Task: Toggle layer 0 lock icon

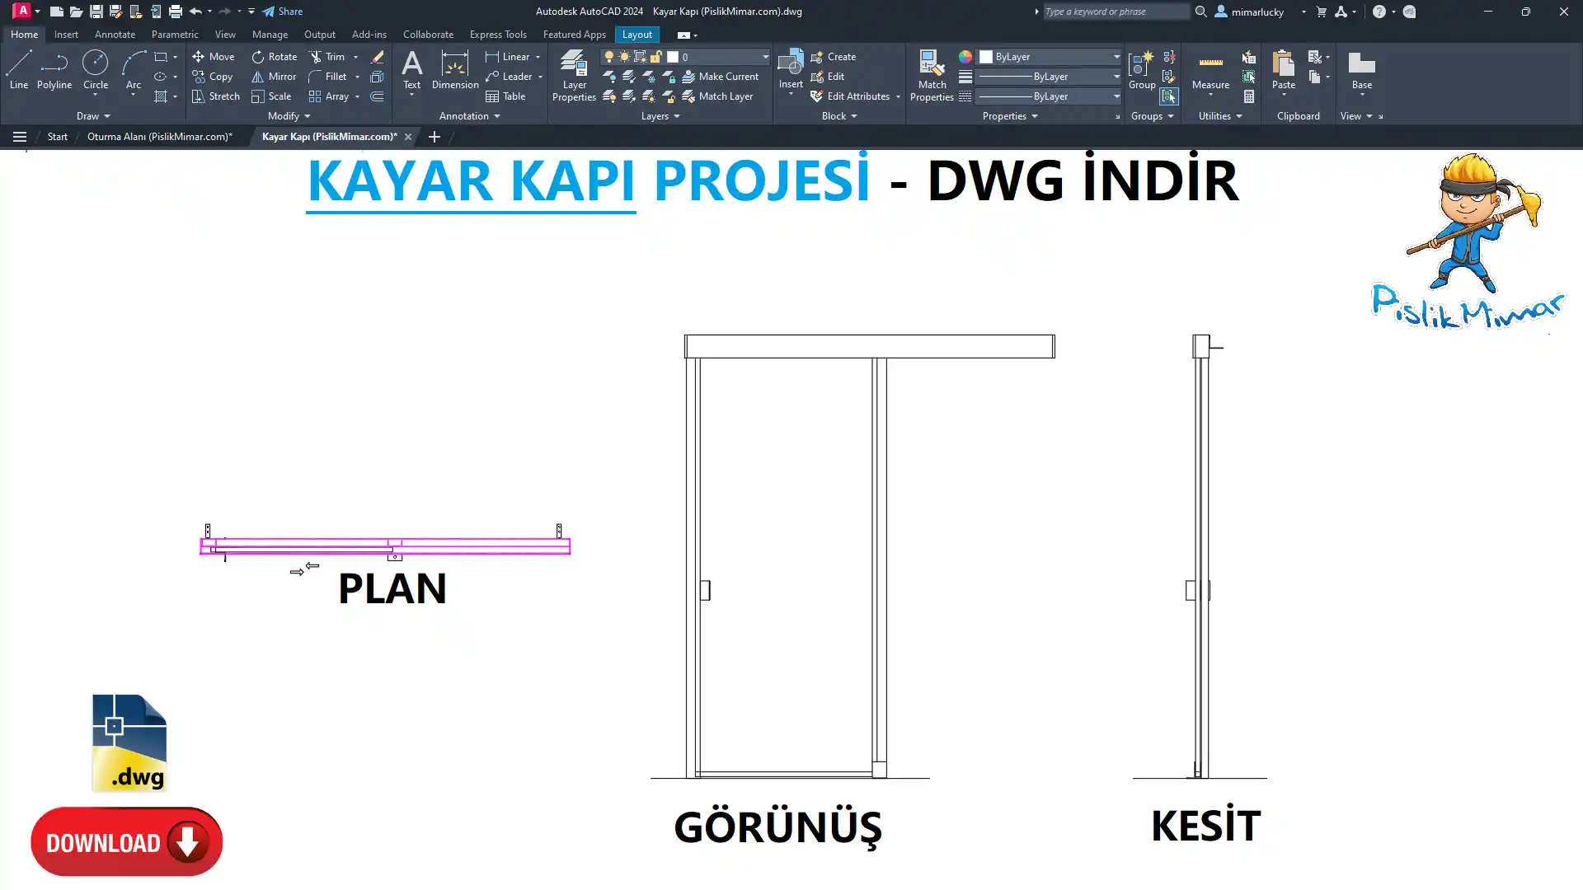Action: pos(656,57)
